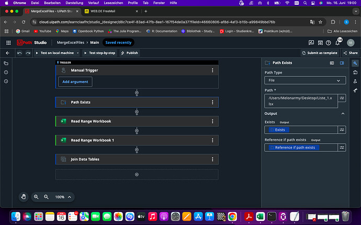
Task: Open the Bearbeiten menu
Action: click(52, 3)
